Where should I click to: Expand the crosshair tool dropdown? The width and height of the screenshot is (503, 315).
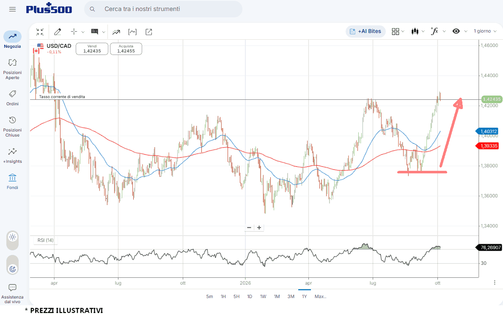coord(83,32)
